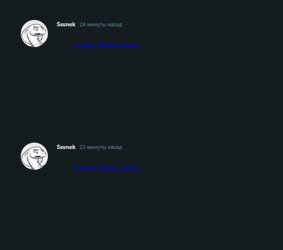Click the '24 минуты назад' timestamp

tap(101, 25)
